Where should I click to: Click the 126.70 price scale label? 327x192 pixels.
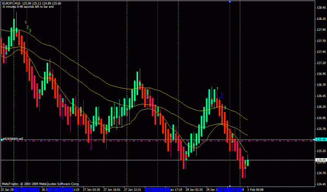coord(321,85)
